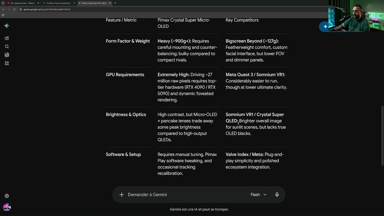Open a new browser tab with the plus
This screenshot has height=216, width=384.
click(115, 3)
